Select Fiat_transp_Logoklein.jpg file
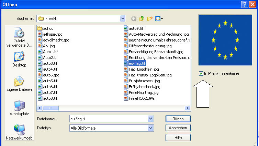The image size is (259, 146). pos(148,75)
